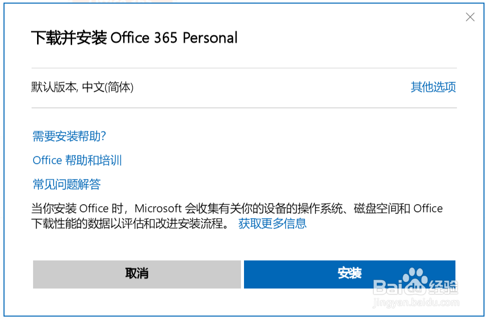Cancel the Office 365 download
The width and height of the screenshot is (486, 319).
click(x=136, y=274)
